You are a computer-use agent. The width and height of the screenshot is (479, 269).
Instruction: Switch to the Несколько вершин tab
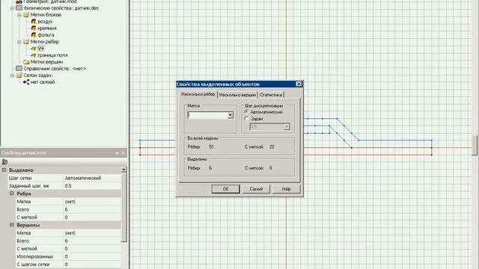tap(237, 95)
